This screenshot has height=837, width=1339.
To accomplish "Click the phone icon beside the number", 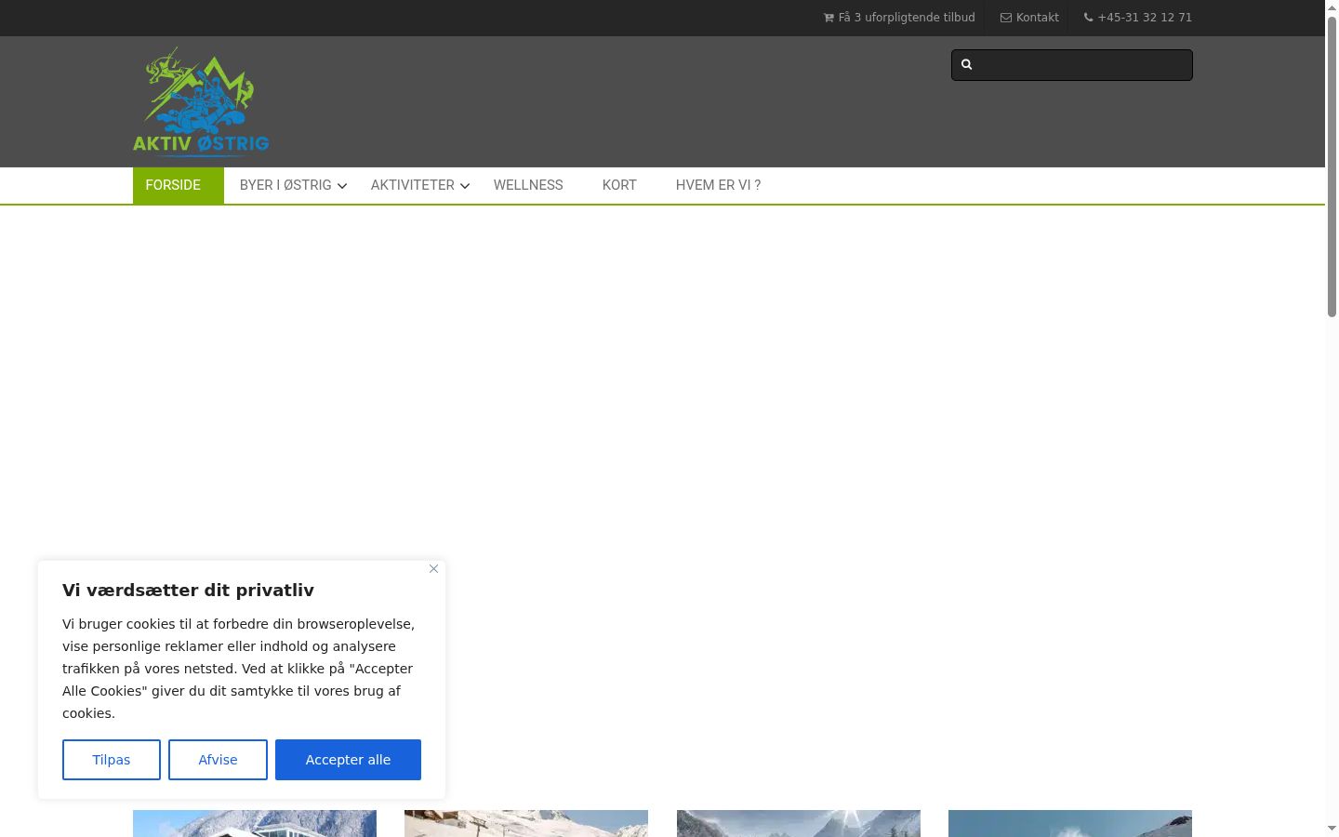I will pyautogui.click(x=1088, y=18).
